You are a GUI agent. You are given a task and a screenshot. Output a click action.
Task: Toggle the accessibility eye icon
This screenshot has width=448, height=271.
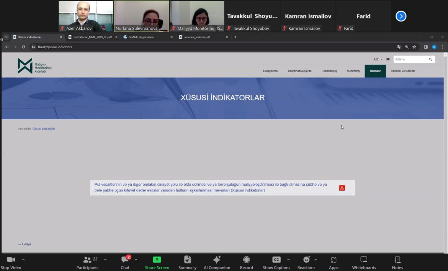coord(388,59)
